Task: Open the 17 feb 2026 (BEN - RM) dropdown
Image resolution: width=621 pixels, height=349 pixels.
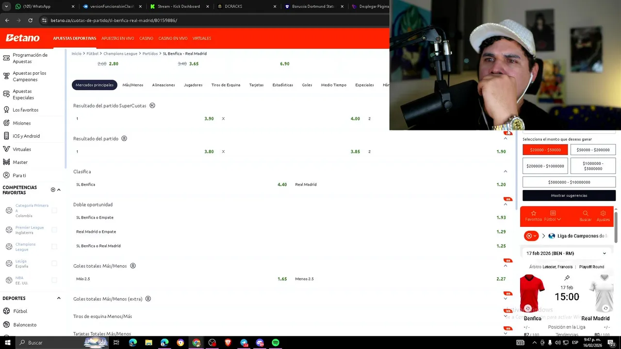Action: 567,253
